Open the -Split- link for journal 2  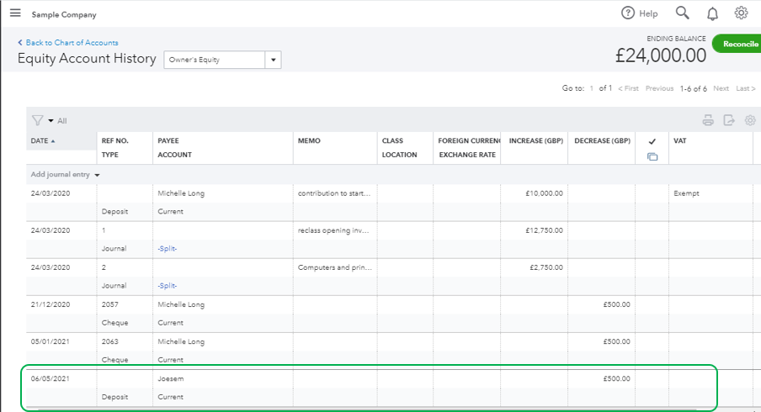click(x=167, y=286)
